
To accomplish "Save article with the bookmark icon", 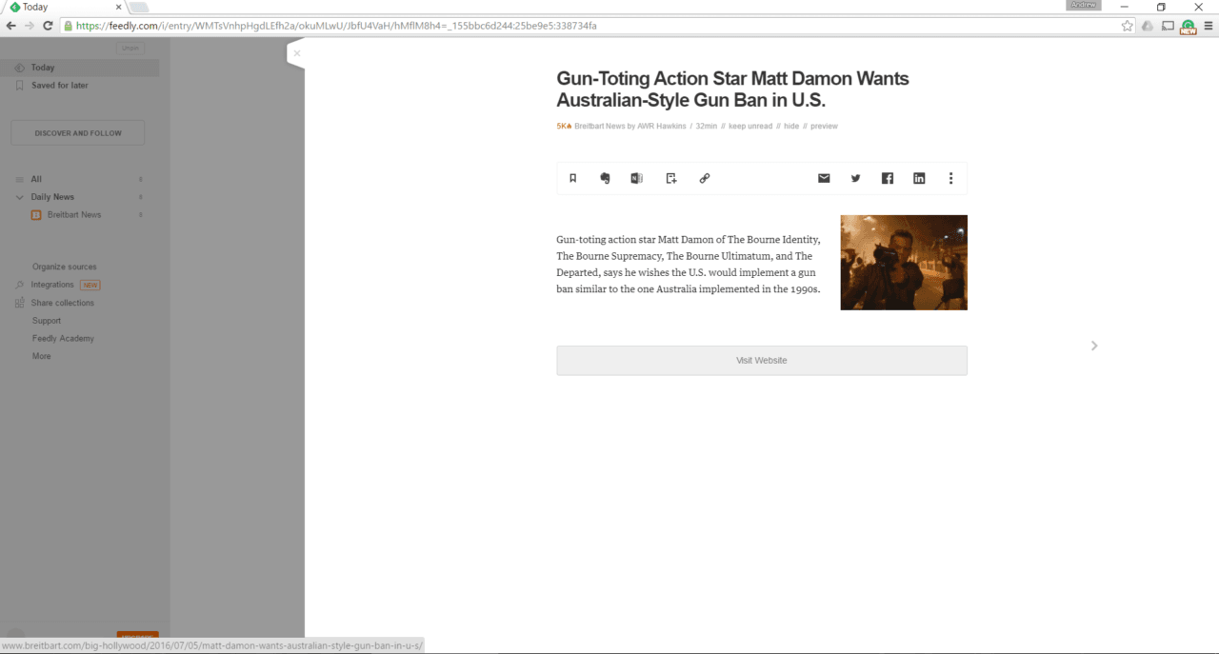I will tap(573, 178).
